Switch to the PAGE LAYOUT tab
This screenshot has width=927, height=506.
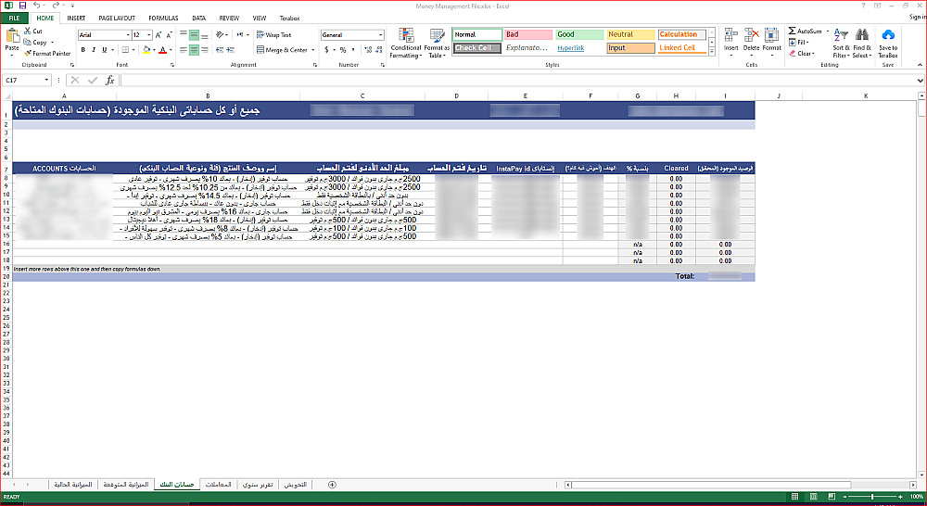pos(117,19)
